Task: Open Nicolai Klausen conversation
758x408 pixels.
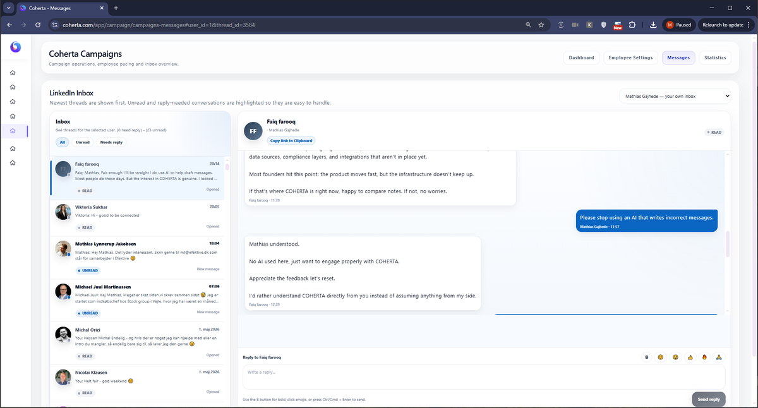Action: (136, 383)
